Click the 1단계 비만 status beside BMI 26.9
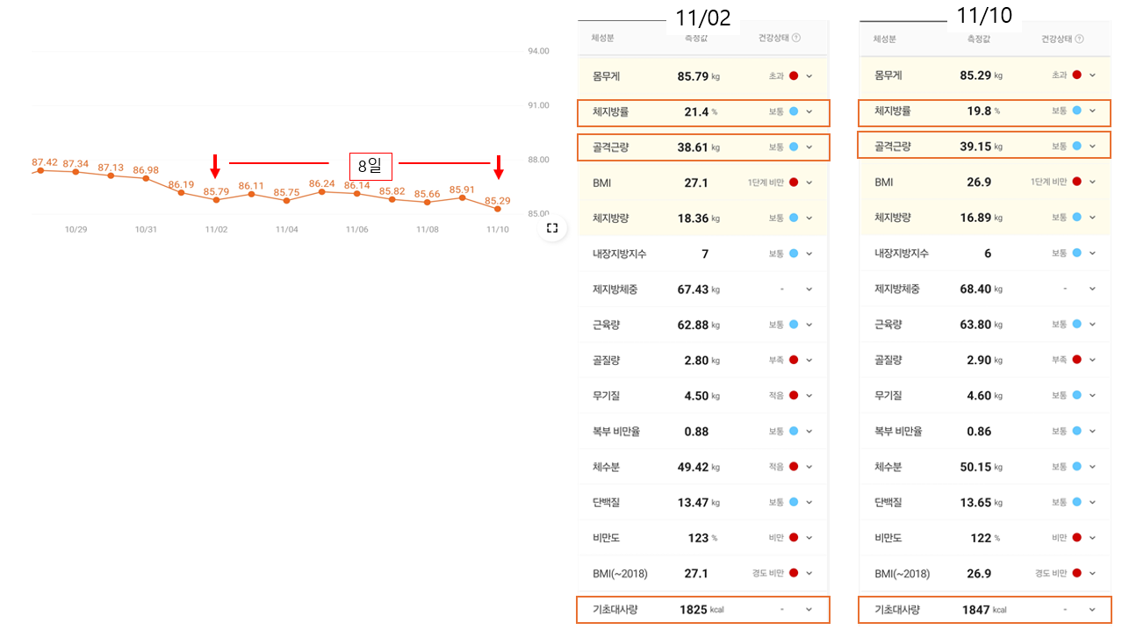The image size is (1122, 637). [x=1048, y=182]
